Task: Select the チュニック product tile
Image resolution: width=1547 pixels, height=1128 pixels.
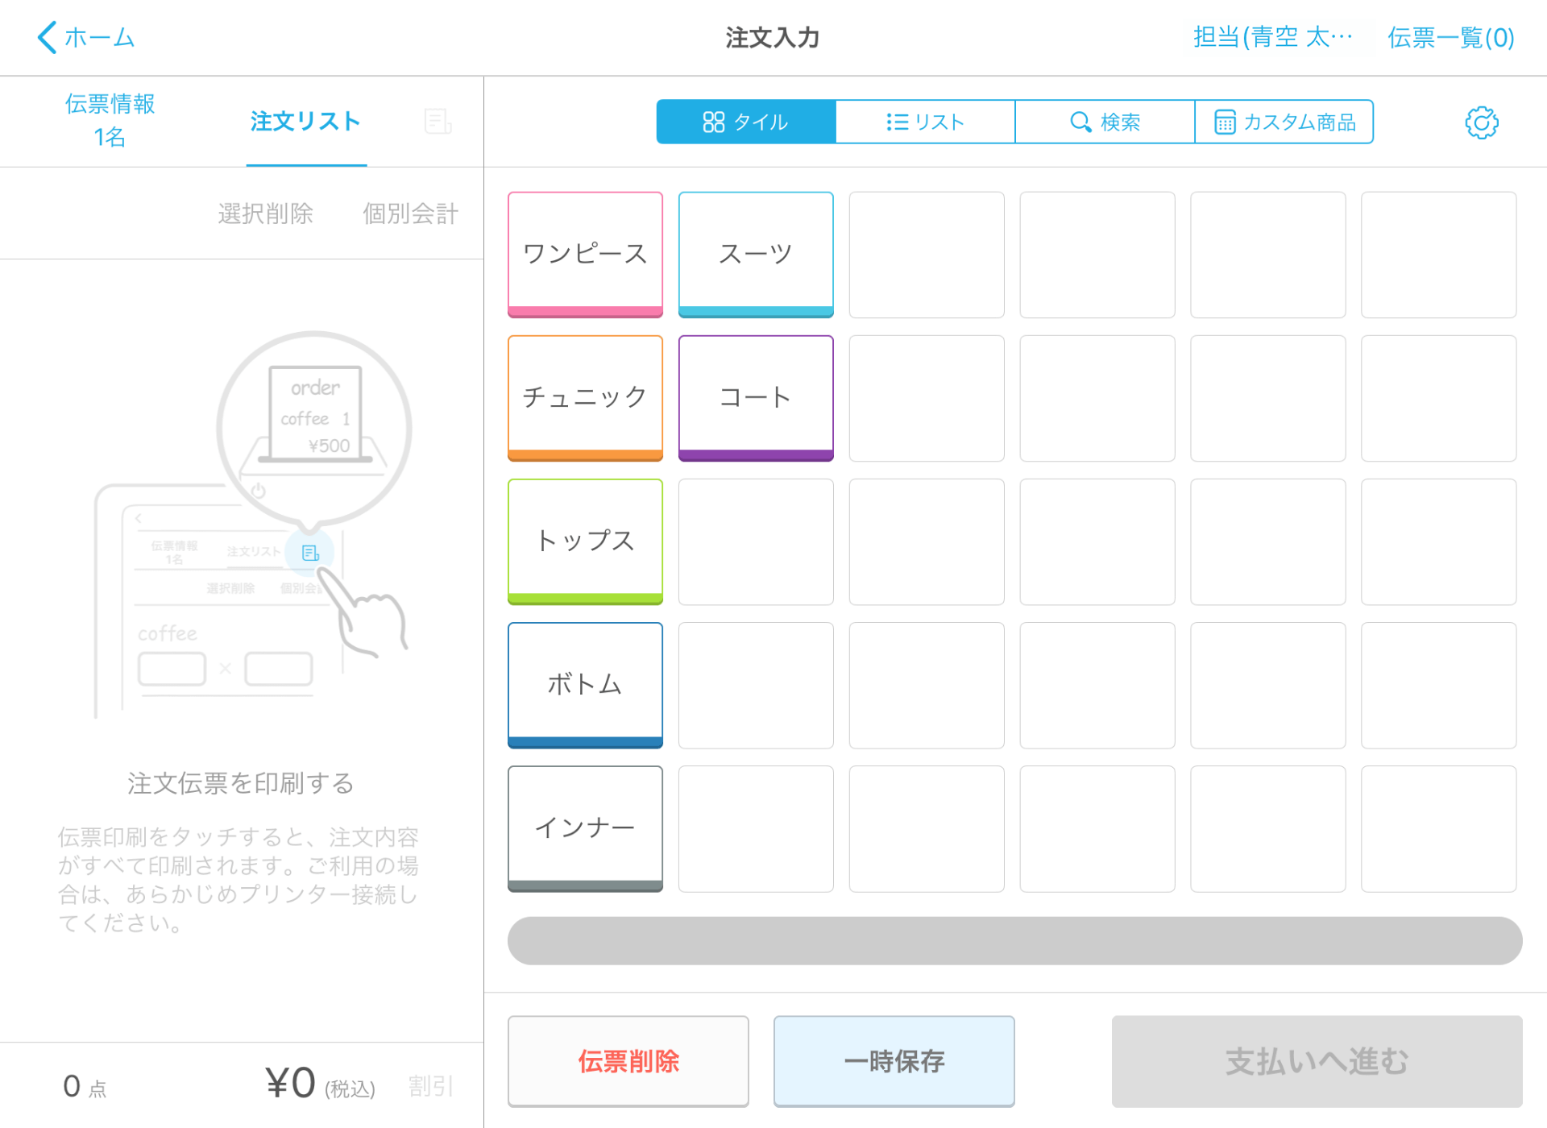Action: (x=585, y=398)
